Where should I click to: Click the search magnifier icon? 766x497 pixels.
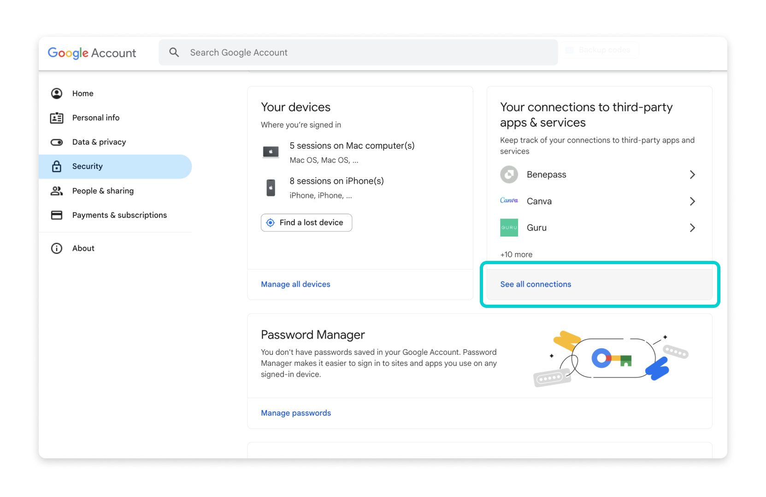(174, 52)
